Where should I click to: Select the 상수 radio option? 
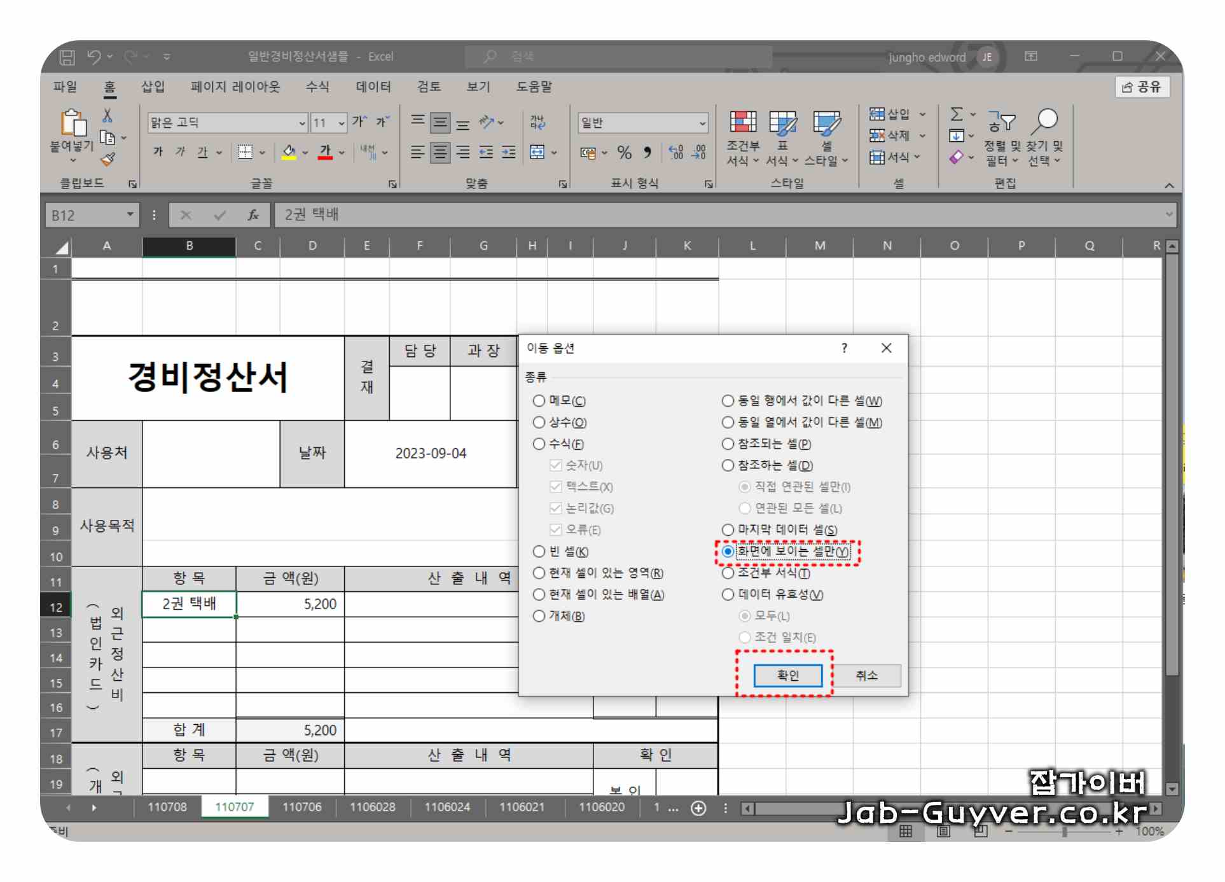[539, 423]
